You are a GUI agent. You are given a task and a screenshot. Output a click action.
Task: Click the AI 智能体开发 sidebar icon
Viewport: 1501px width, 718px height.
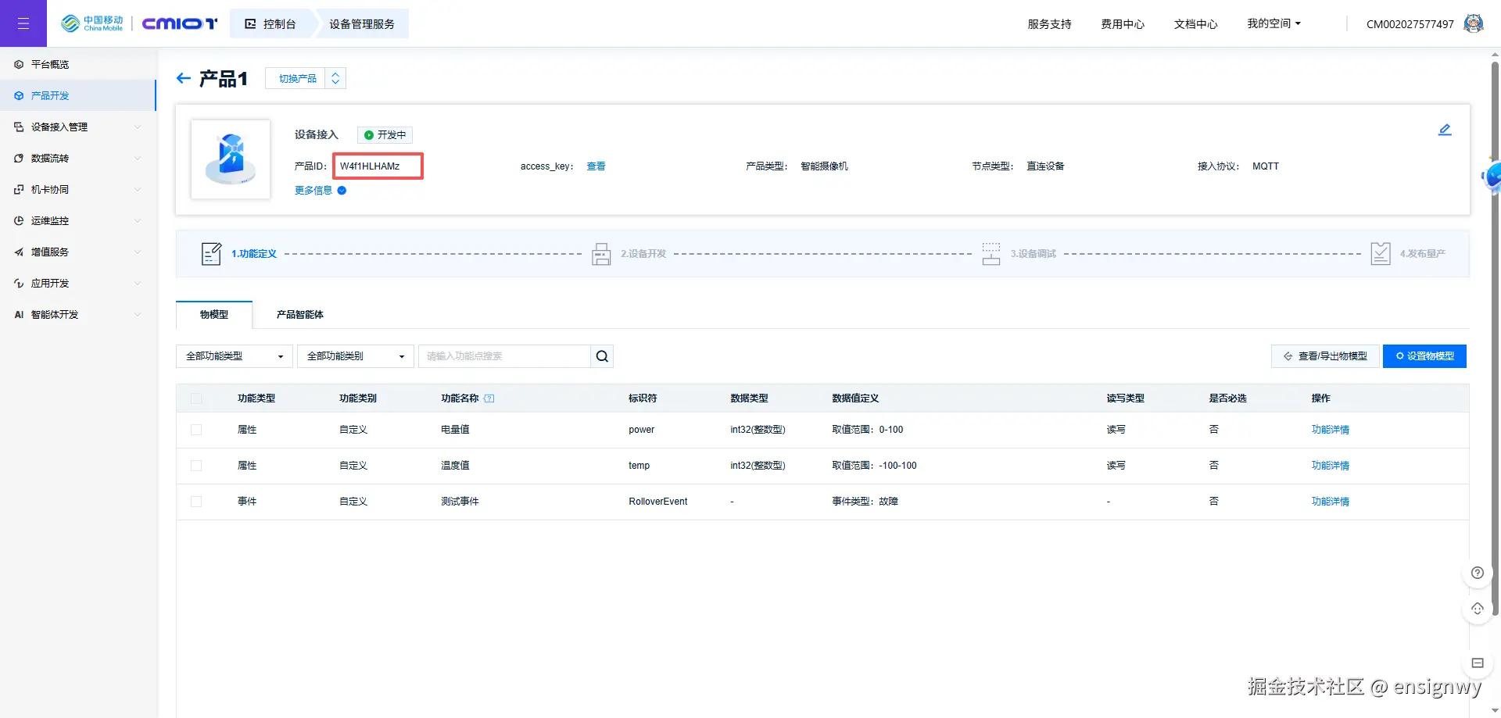pos(19,314)
